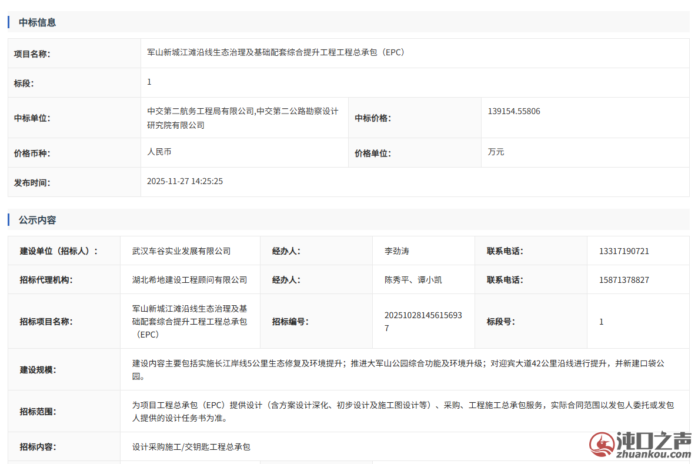Viewport: 698px width, 464px height.
Task: Click phone number 13317190721
Action: 624,251
